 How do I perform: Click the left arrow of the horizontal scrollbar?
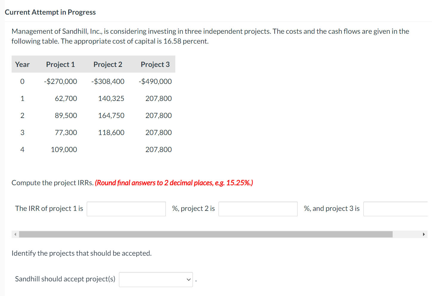click(15, 234)
